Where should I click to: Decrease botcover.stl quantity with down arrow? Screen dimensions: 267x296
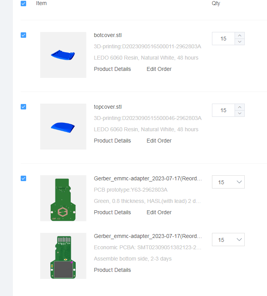[240, 42]
